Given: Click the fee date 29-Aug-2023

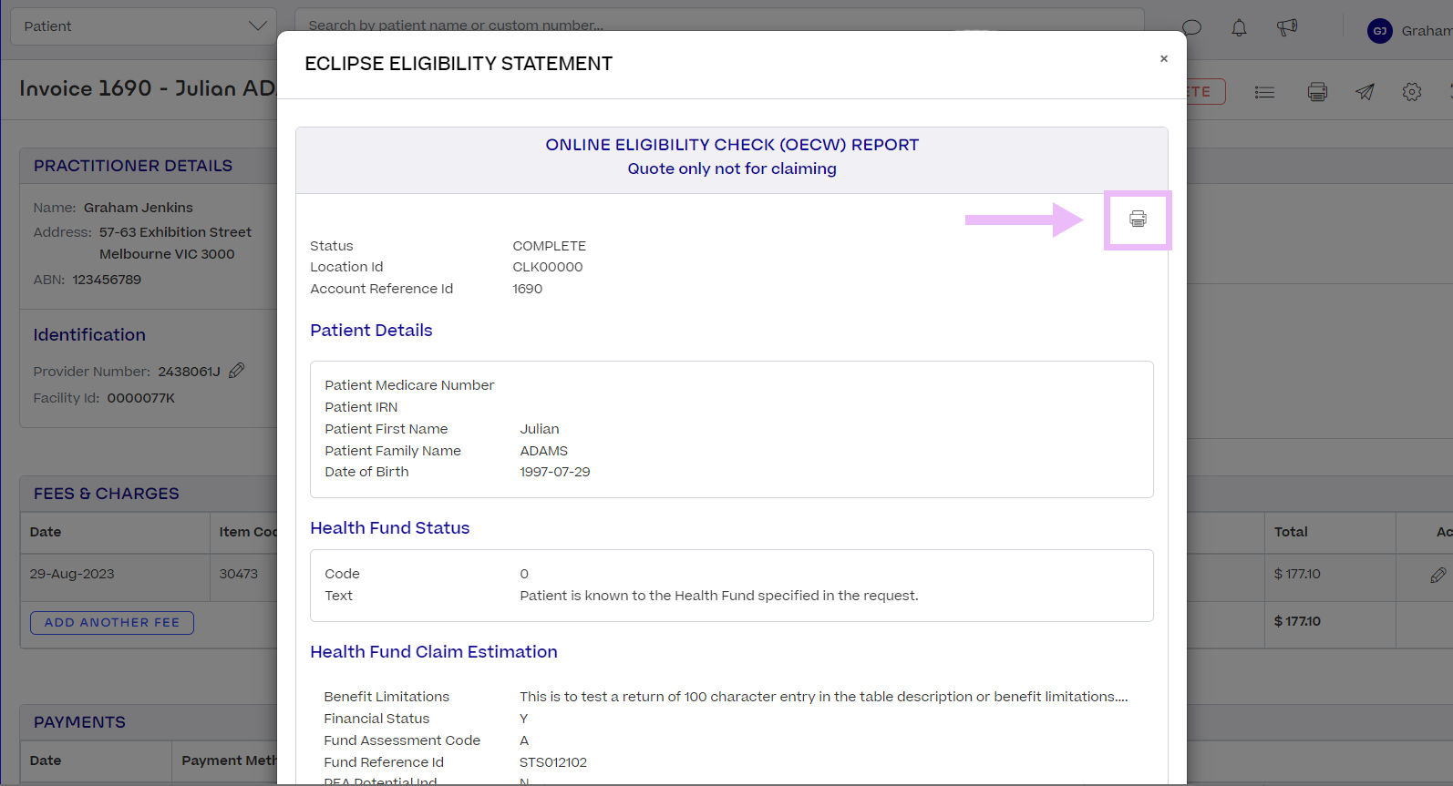Looking at the screenshot, I should coord(72,574).
